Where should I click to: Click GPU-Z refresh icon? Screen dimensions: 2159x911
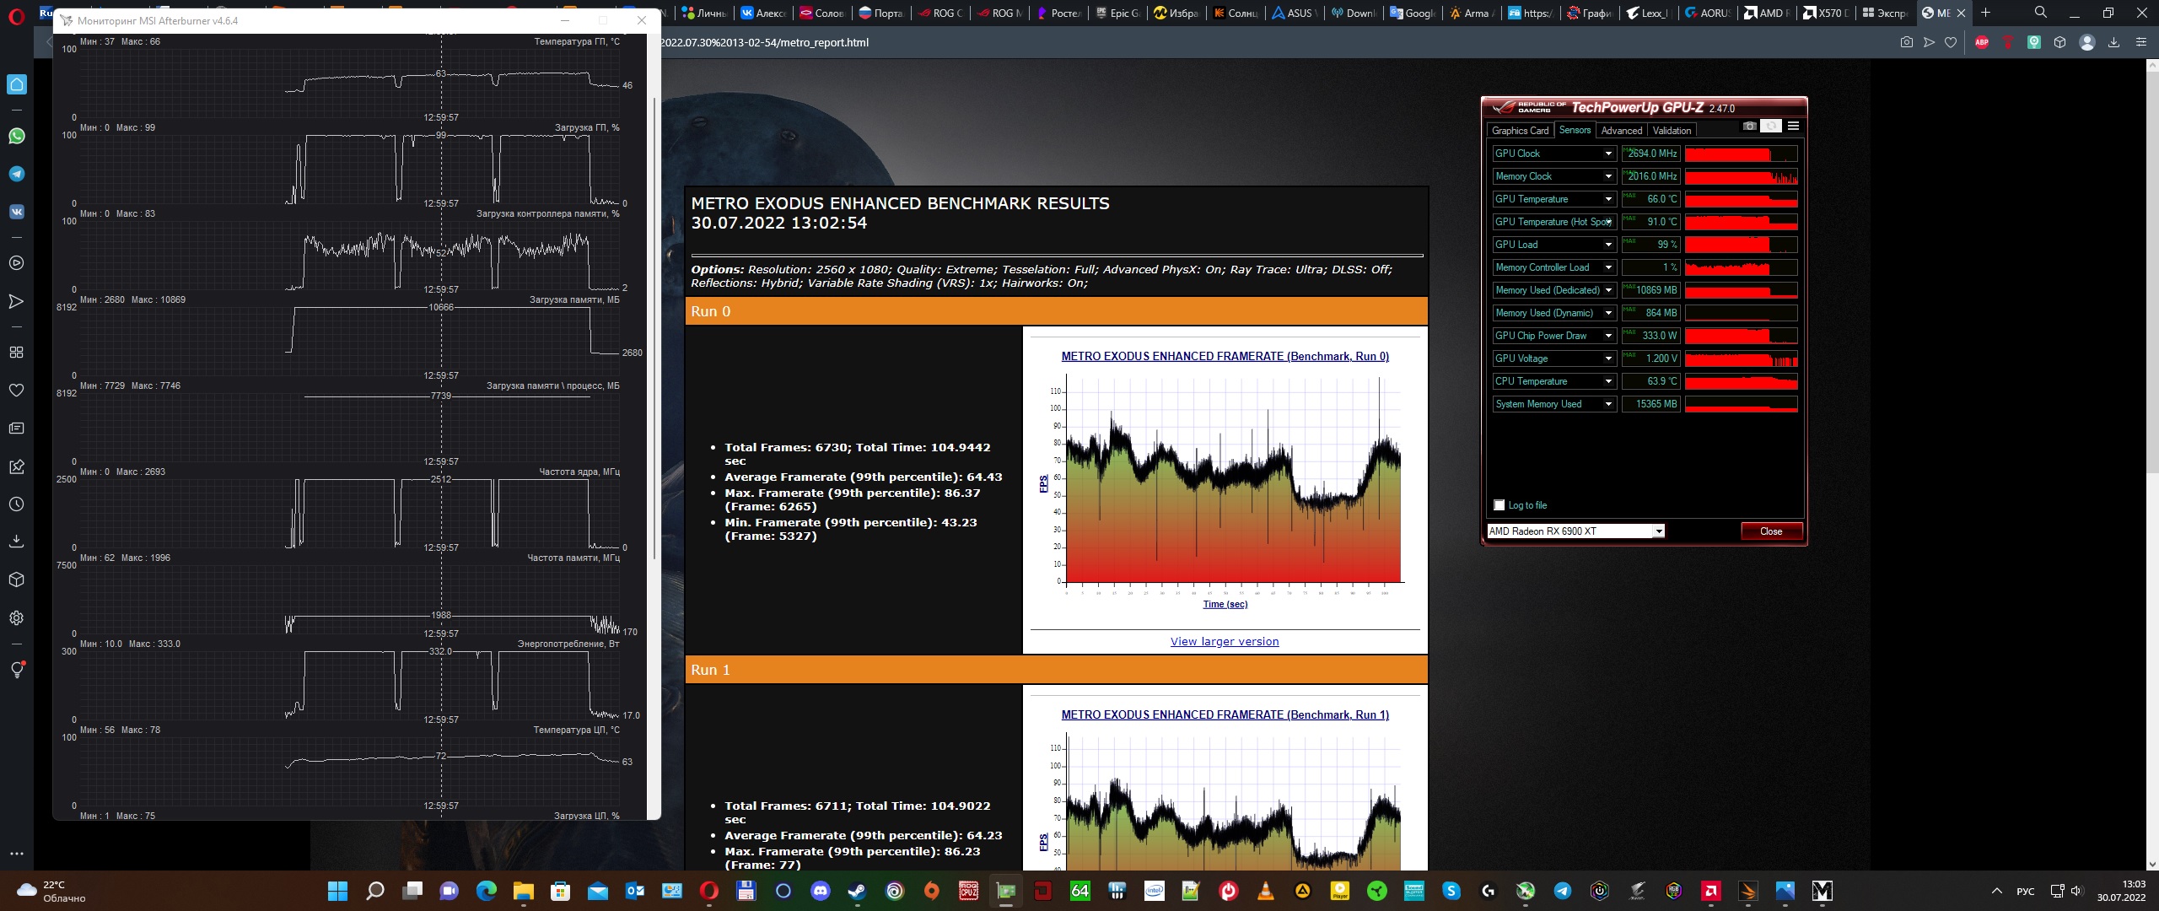click(1771, 127)
